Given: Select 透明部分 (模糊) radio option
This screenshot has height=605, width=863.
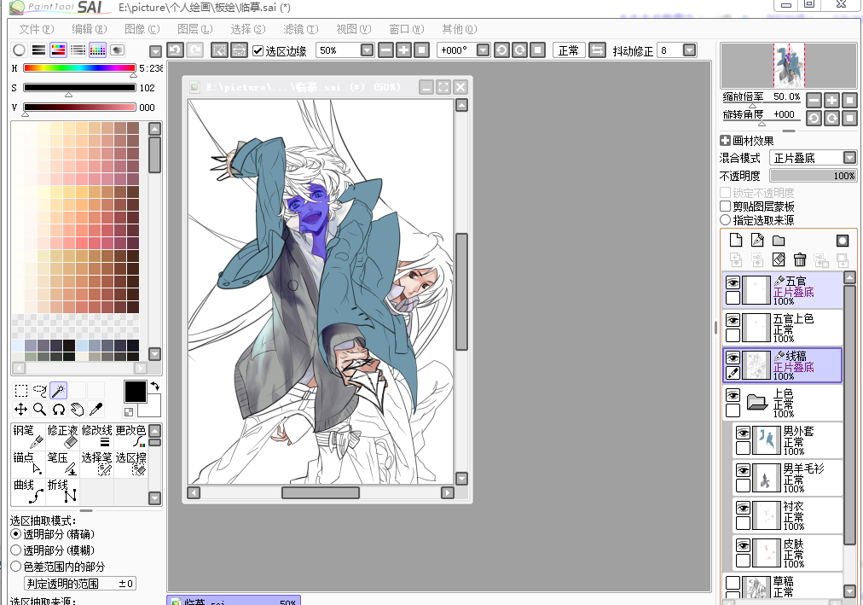Looking at the screenshot, I should pyautogui.click(x=16, y=550).
